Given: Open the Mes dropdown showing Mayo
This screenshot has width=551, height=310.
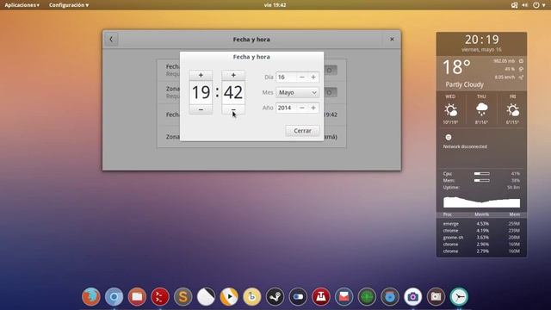Looking at the screenshot, I should pyautogui.click(x=297, y=92).
